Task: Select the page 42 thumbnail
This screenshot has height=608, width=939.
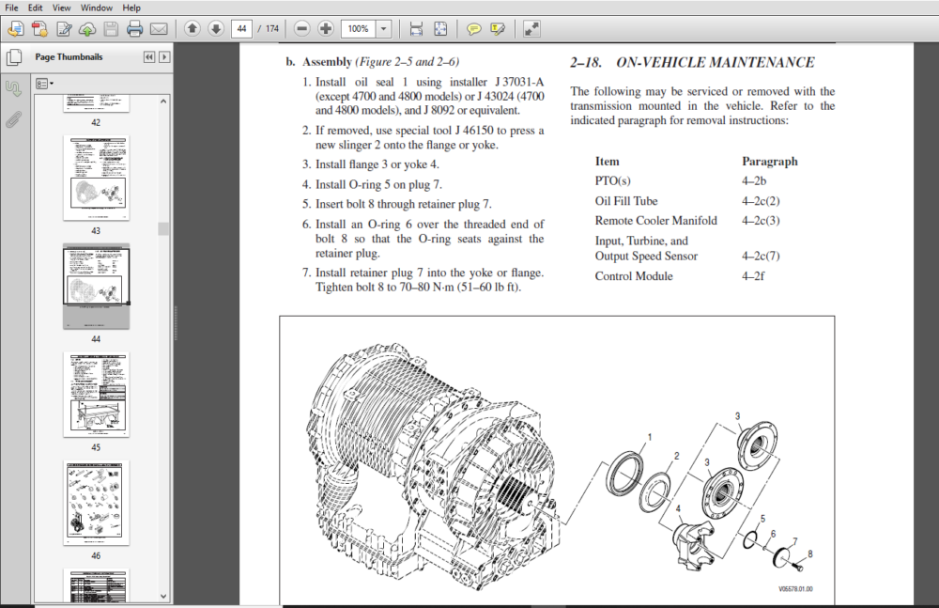Action: [96, 103]
